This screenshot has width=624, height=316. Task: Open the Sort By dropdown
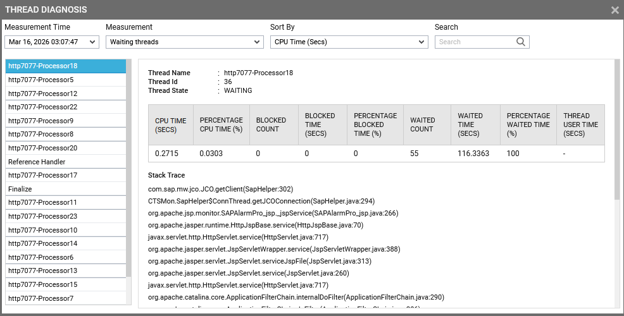coord(349,42)
